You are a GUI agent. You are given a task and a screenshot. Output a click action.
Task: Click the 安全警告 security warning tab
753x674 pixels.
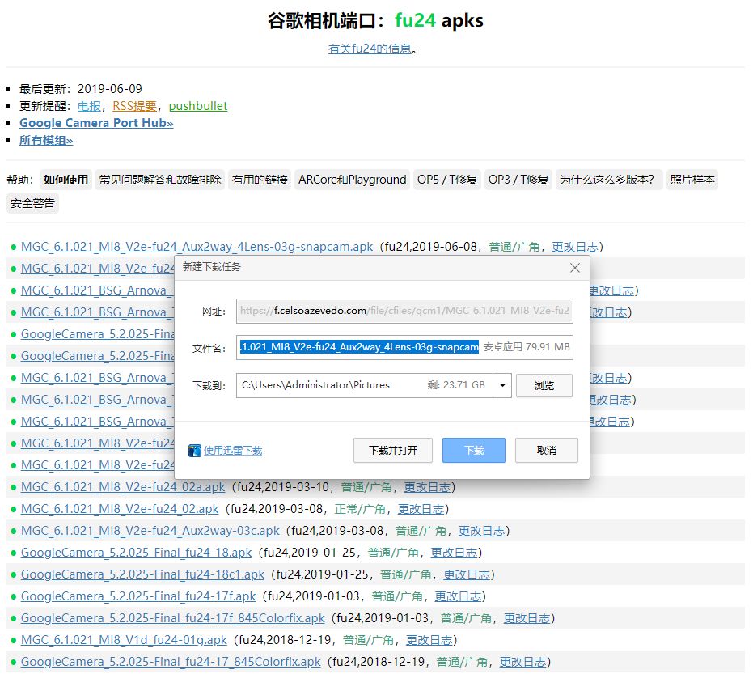click(32, 203)
